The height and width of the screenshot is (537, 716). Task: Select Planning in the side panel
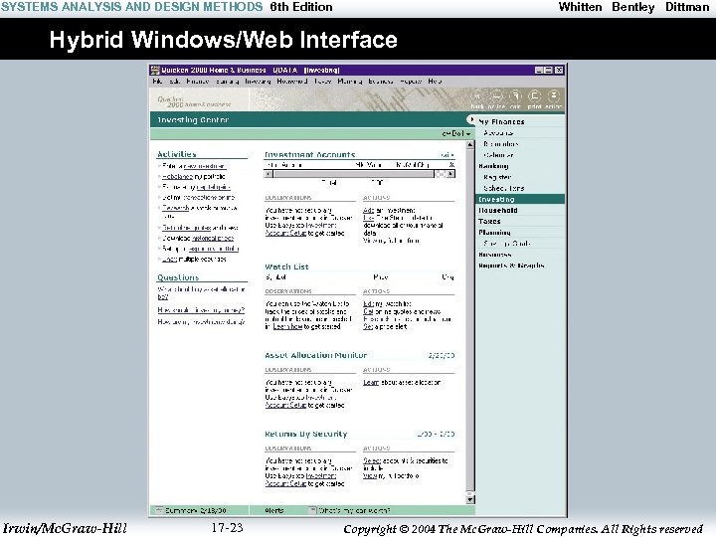click(494, 233)
